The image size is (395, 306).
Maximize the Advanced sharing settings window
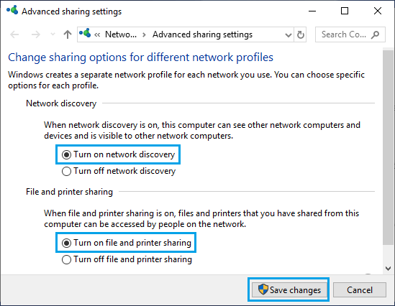point(345,11)
